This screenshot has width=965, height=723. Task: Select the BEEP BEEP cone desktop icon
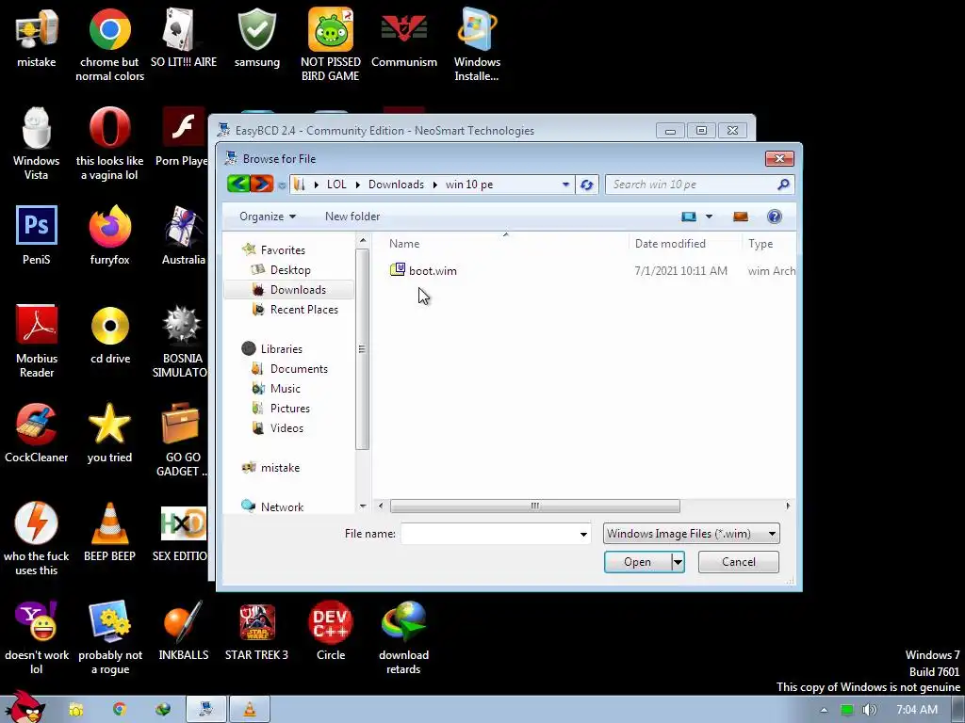[109, 533]
